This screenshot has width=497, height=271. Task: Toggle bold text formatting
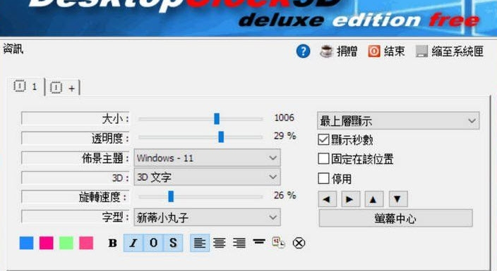coord(112,243)
